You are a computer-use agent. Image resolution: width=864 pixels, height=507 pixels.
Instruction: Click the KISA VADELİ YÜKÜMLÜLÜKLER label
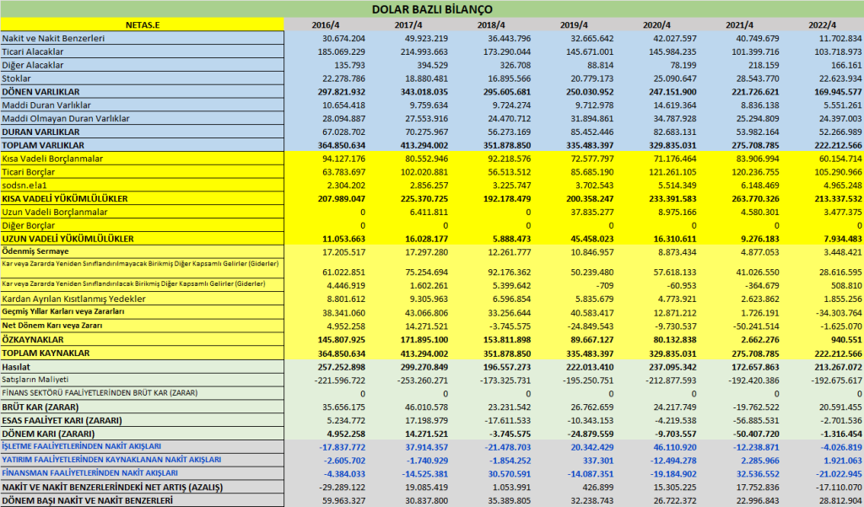64,198
